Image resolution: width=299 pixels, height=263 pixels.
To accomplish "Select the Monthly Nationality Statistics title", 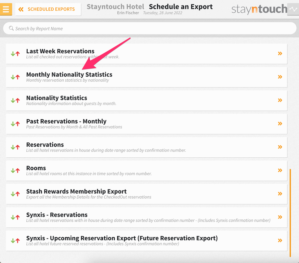I will (69, 74).
